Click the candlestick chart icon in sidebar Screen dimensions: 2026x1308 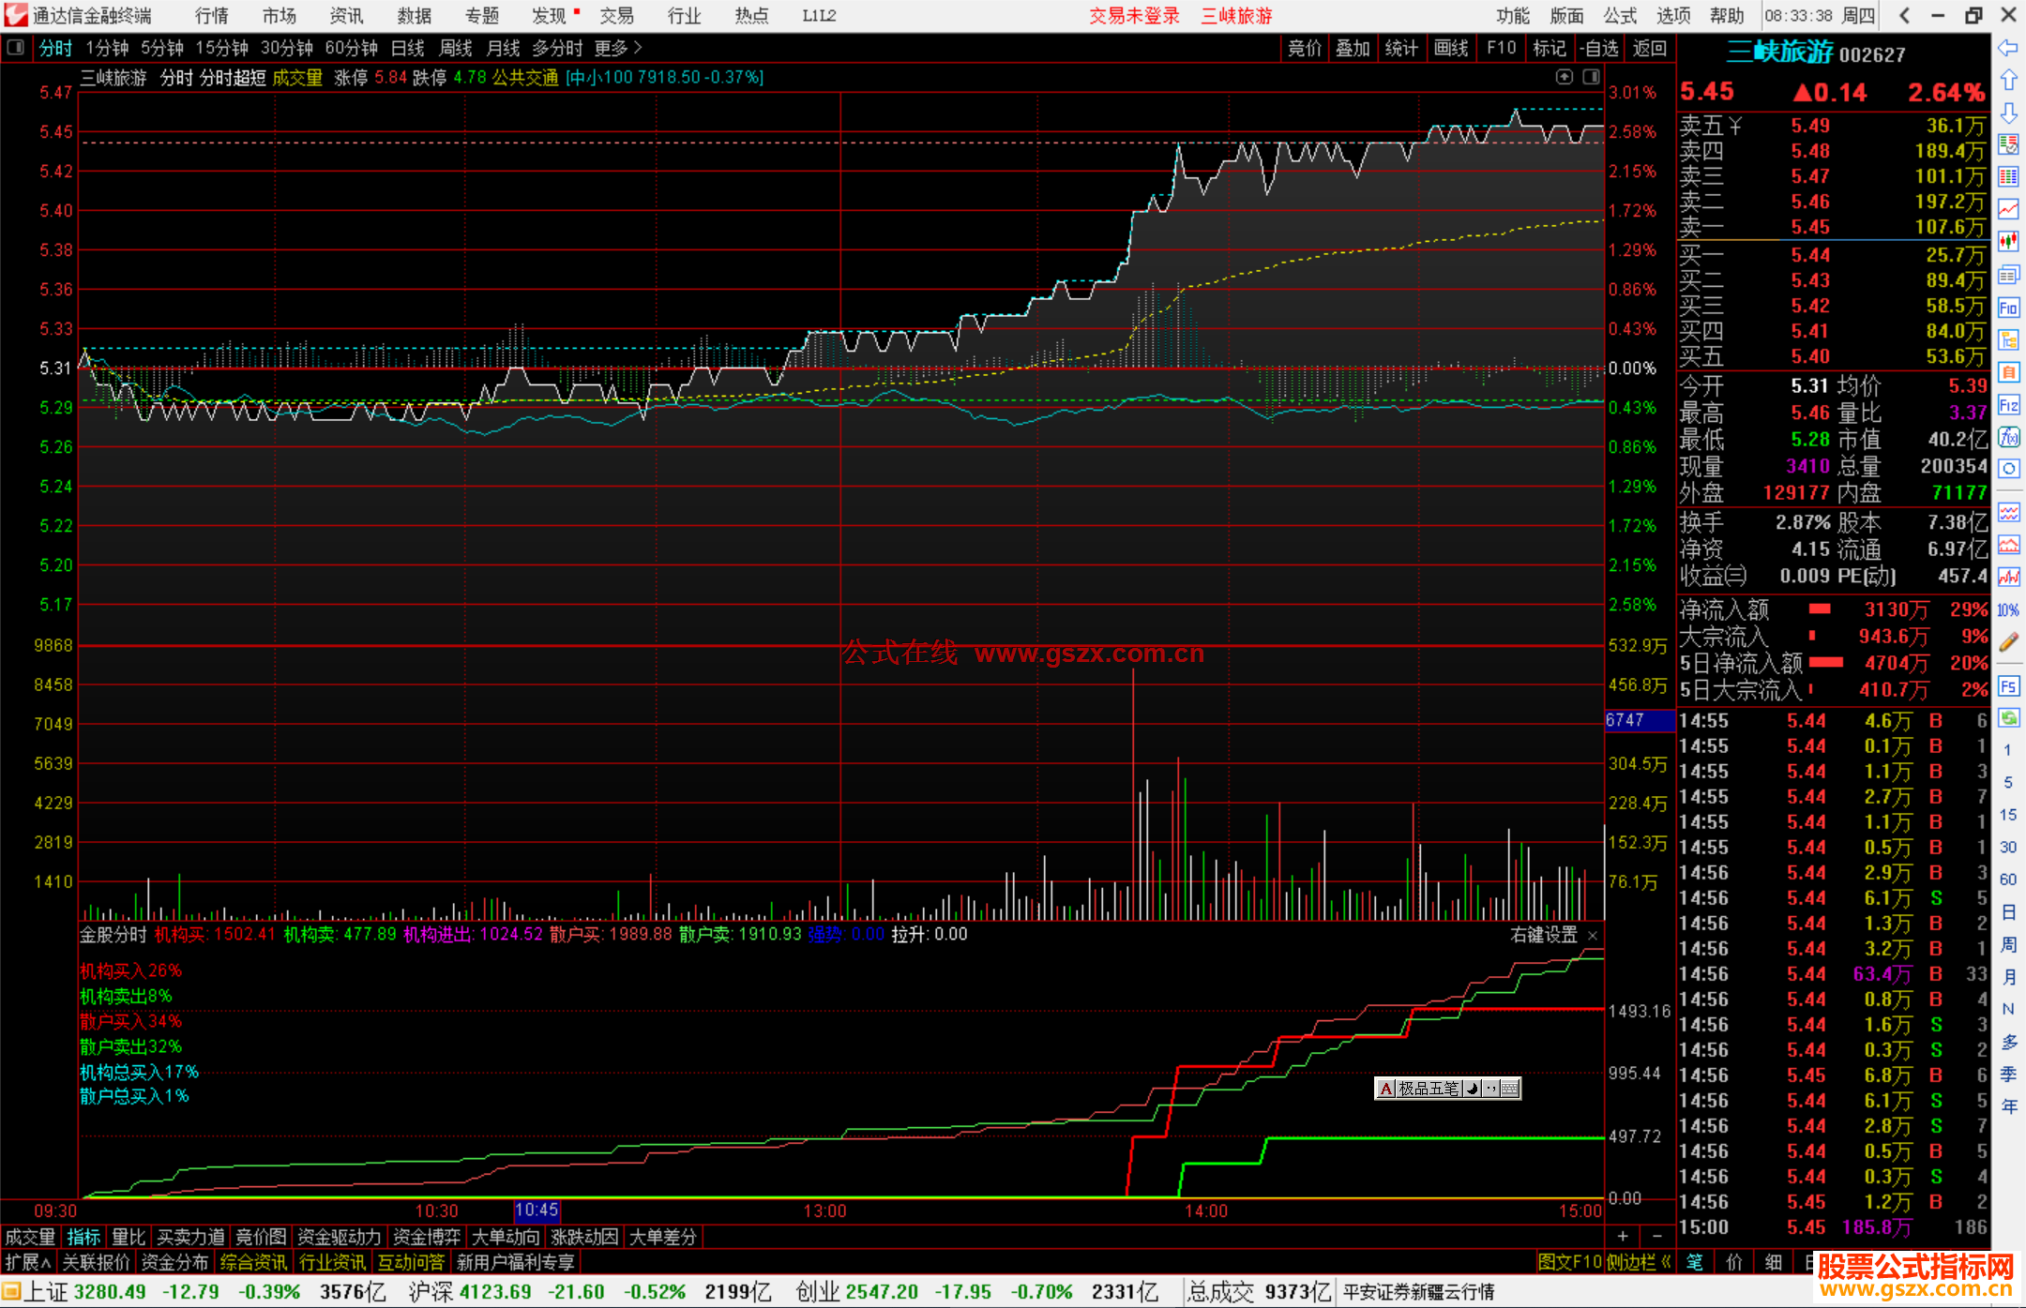(x=2008, y=241)
